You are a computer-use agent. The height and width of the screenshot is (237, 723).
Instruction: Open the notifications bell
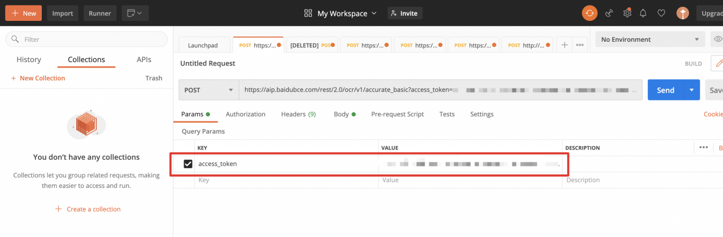(643, 13)
